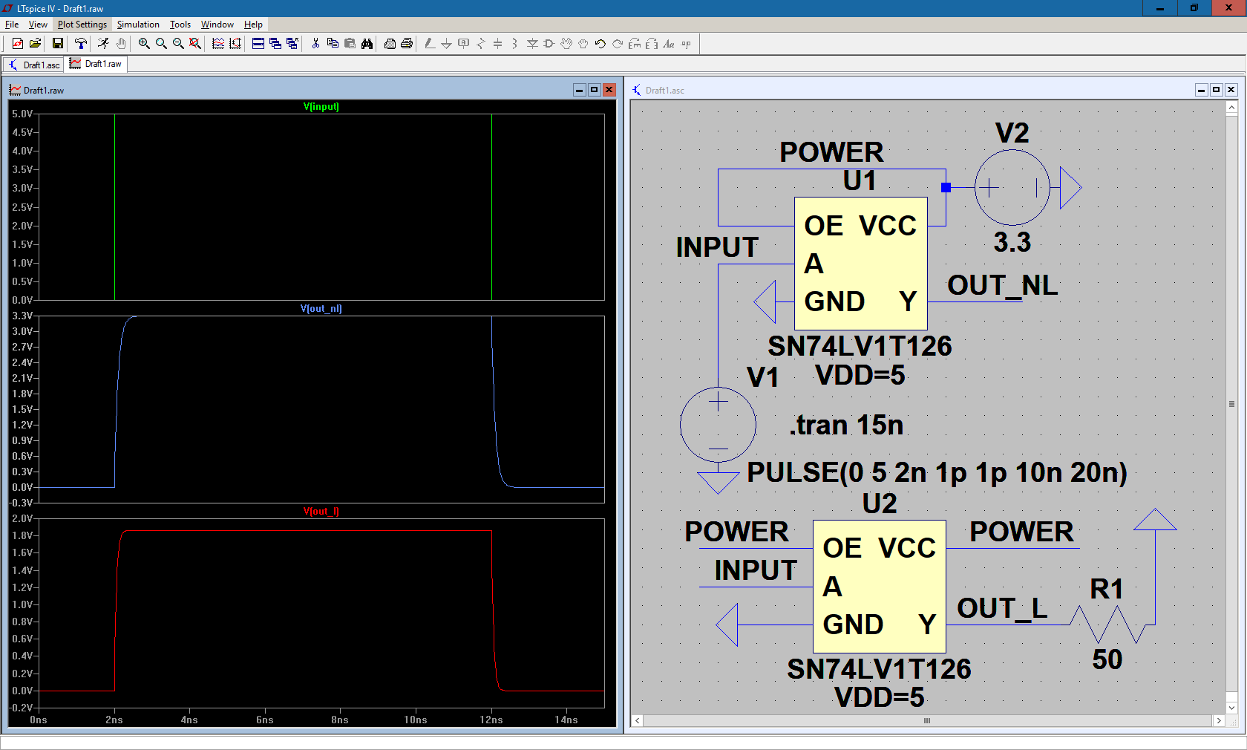The image size is (1247, 750).
Task: Select the Draw Wire pencil tool
Action: pyautogui.click(x=430, y=44)
